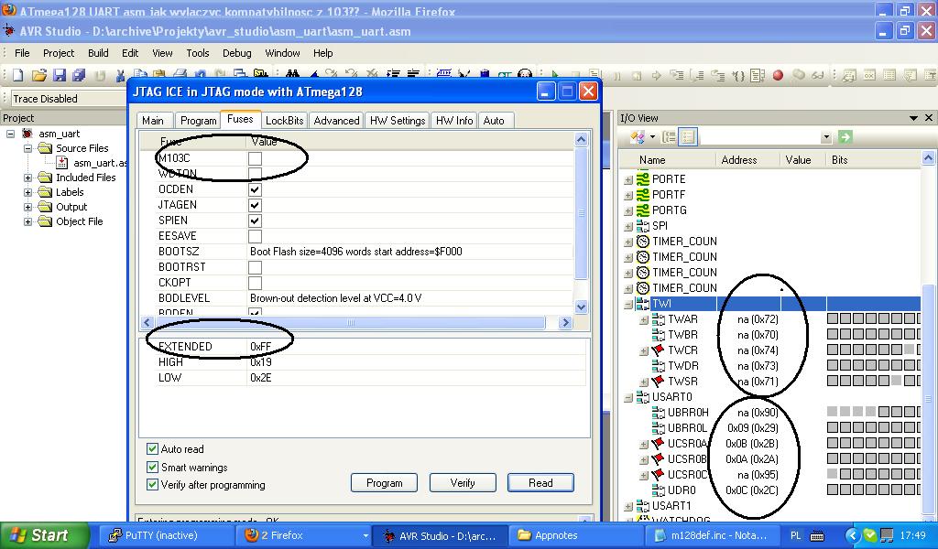Close the I/O View panel
This screenshot has width=938, height=549.
tap(929, 118)
